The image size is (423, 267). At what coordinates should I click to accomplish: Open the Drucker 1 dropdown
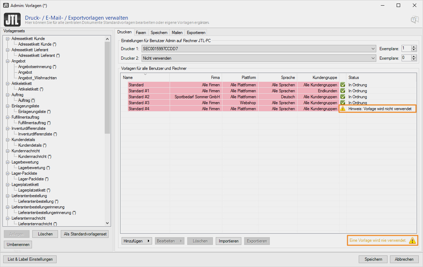tap(373, 49)
